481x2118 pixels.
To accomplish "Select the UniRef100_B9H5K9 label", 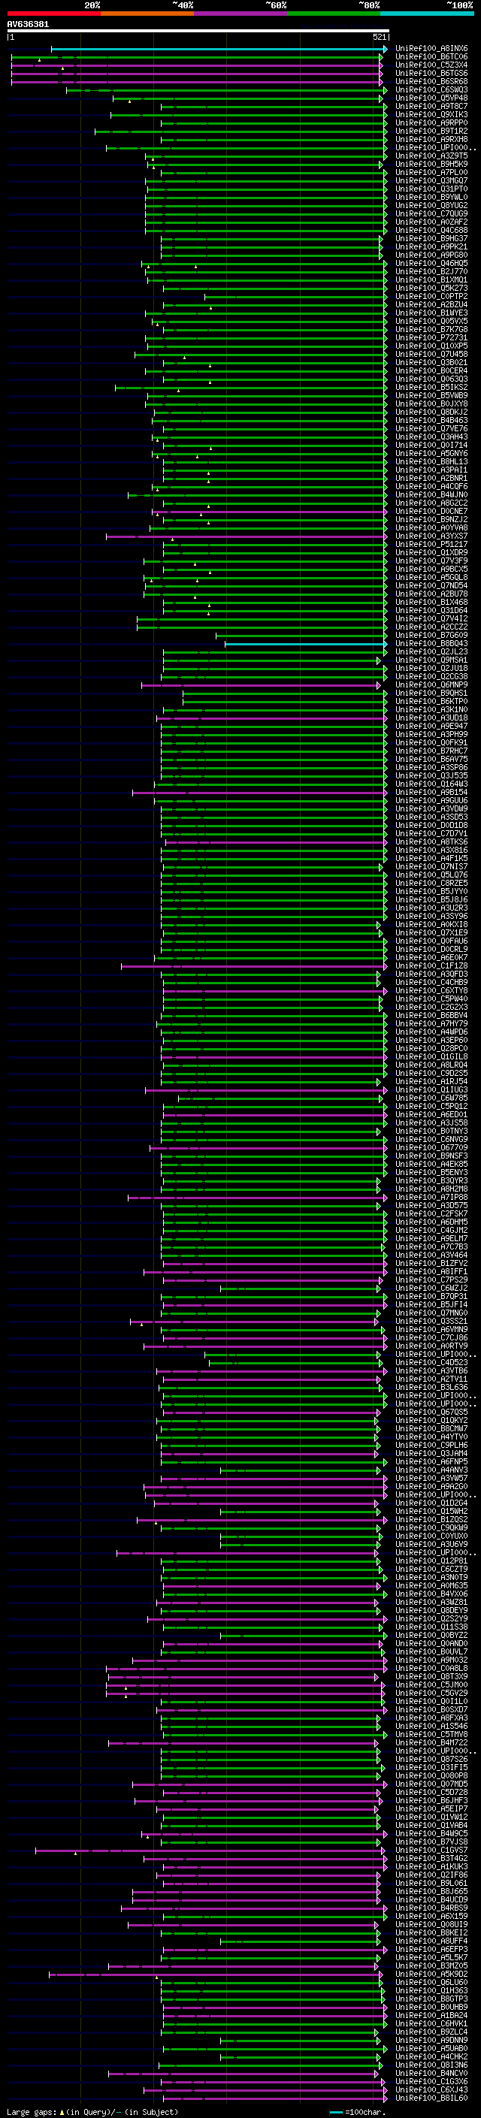I will tap(431, 165).
